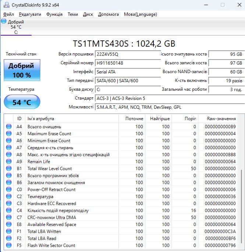Minimize the CrystalDiskInfo window

pos(206,5)
